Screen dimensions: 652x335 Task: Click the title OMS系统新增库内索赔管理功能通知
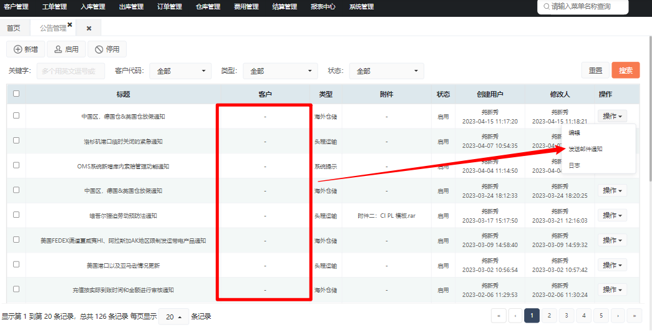pyautogui.click(x=123, y=167)
